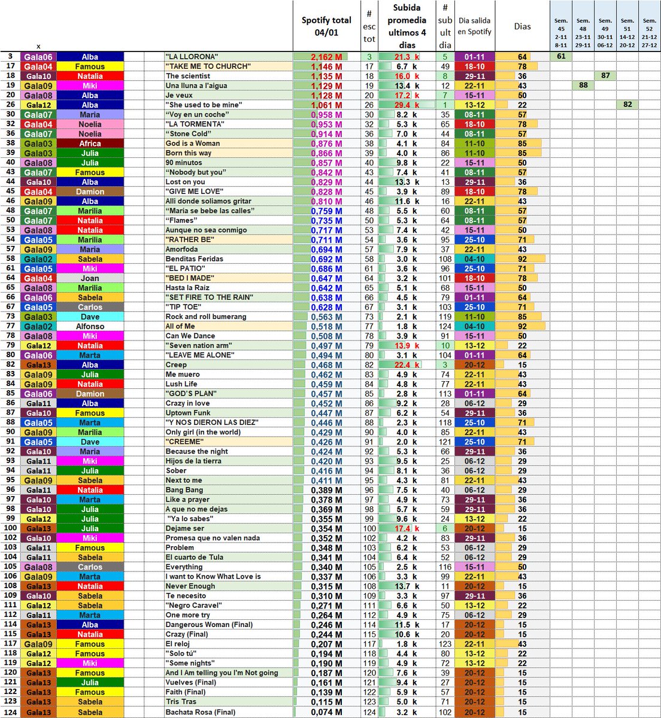Image resolution: width=661 pixels, height=718 pixels.
Task: Select the "Promesa que no valen nada" cell
Action: click(x=229, y=538)
